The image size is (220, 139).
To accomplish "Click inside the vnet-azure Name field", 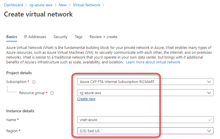I will click(x=145, y=120).
